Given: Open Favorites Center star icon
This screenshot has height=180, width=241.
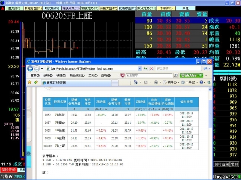Looking at the screenshot, I should point(29,82).
